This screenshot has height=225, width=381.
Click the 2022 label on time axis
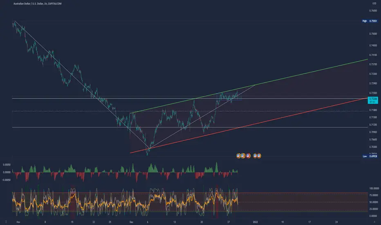pyautogui.click(x=255, y=222)
